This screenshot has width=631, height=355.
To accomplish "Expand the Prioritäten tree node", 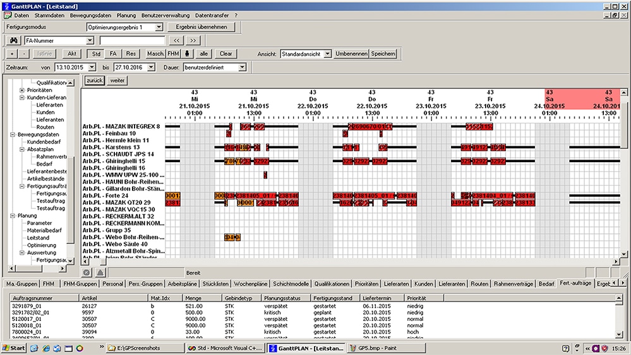I will tap(22, 90).
